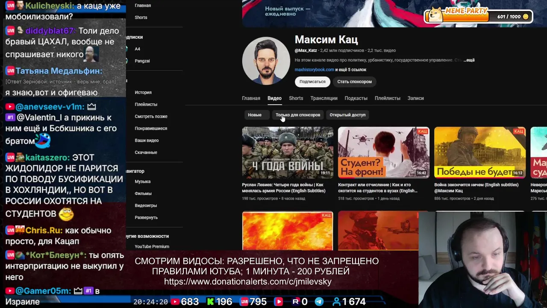The width and height of the screenshot is (547, 308).
Task: Open Понравившиеся videos list
Action: pos(151,128)
